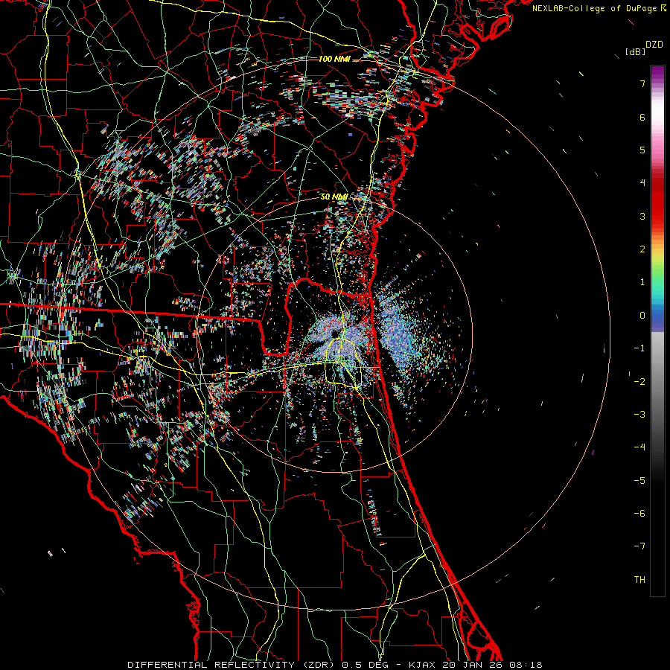The width and height of the screenshot is (670, 670).
Task: Select the -7 dB scale label
Action: 639,546
